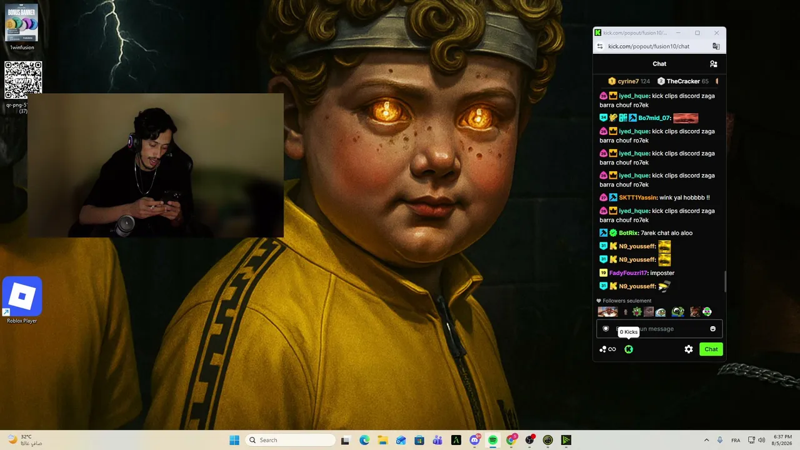
Task: Click the TheCracker leaderboard entry
Action: 682,81
